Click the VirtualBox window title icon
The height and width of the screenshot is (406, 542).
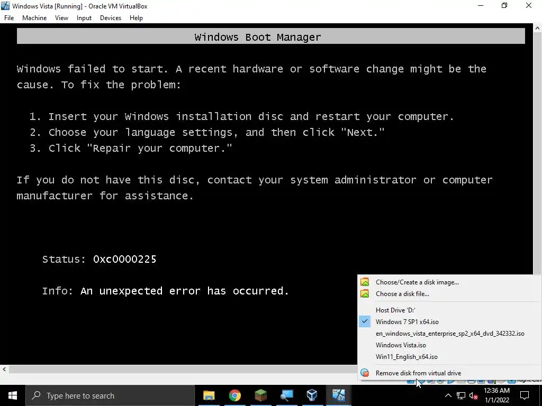pyautogui.click(x=5, y=6)
